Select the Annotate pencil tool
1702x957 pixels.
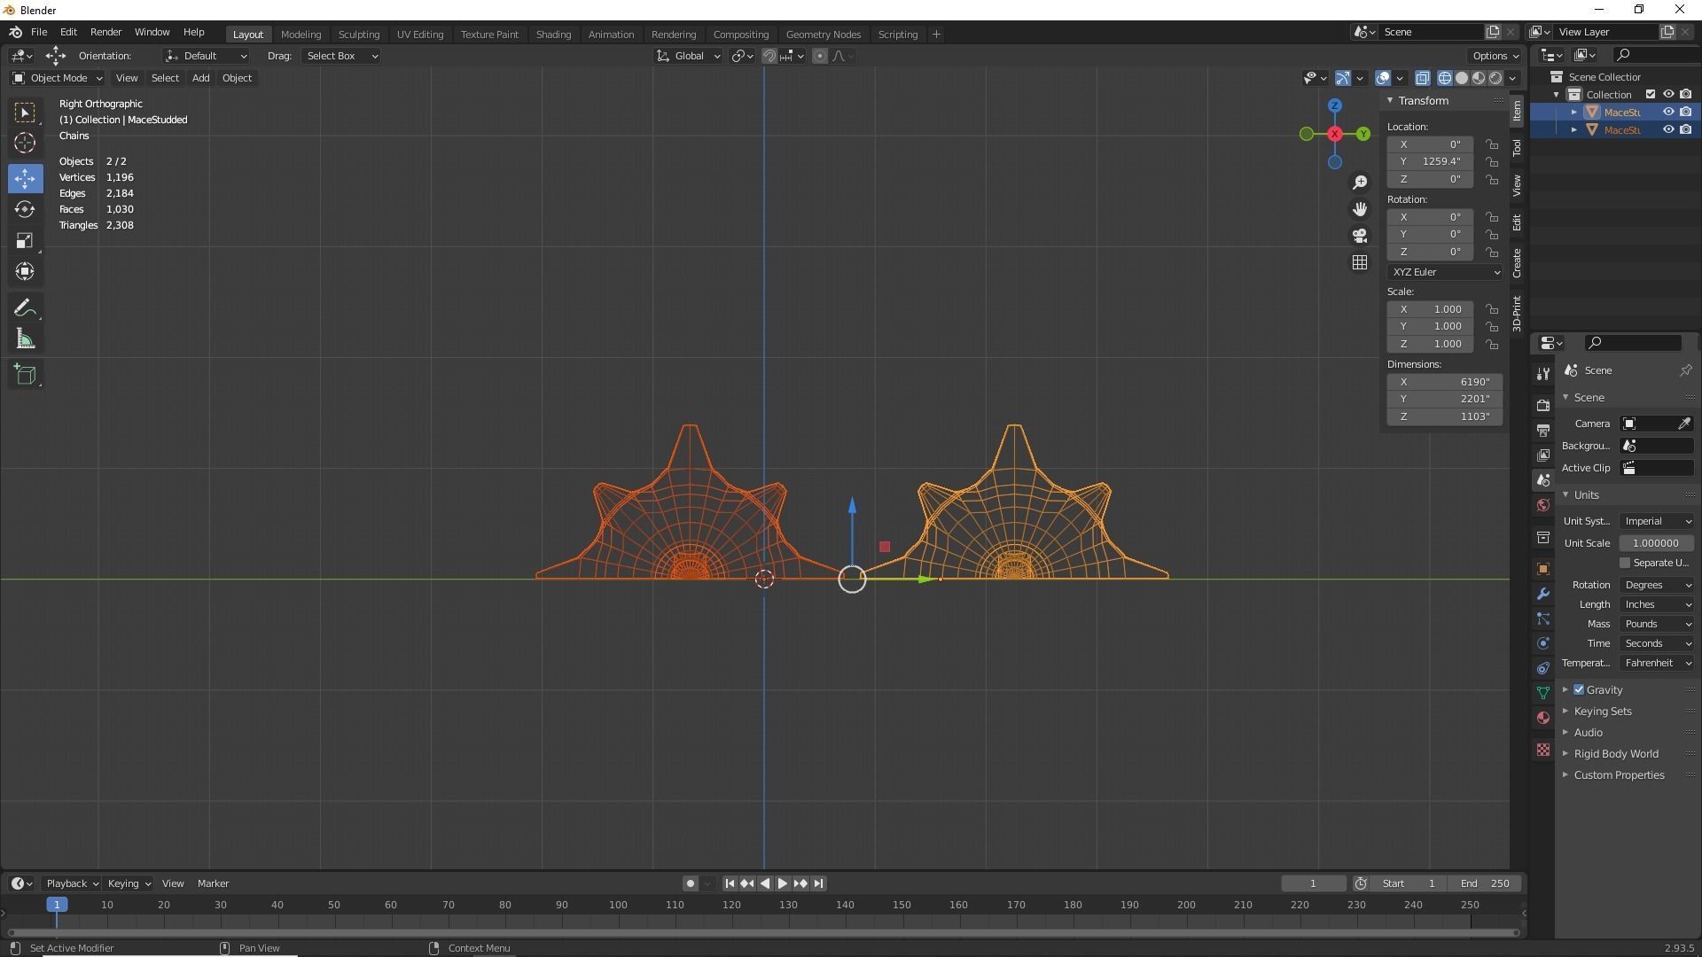(x=25, y=308)
